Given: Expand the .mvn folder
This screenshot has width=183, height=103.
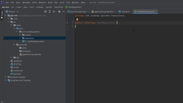Looking at the screenshot, I should tap(8, 19).
